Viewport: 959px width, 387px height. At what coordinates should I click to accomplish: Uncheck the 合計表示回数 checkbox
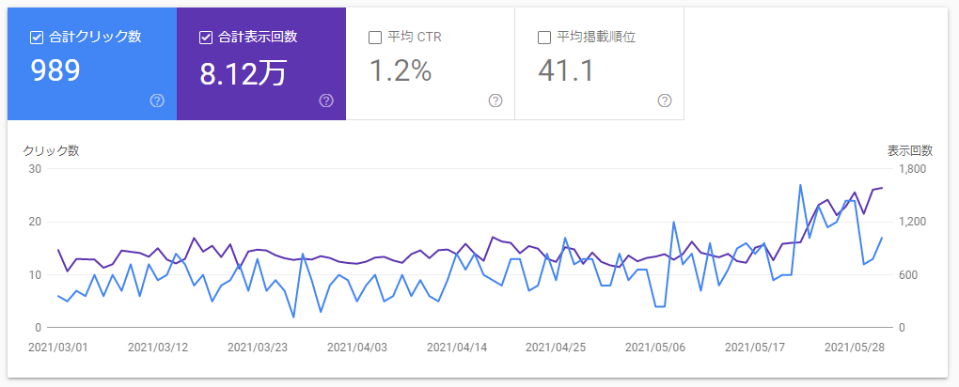206,38
